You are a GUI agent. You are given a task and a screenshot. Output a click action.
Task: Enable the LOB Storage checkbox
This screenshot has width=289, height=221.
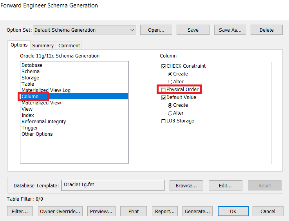pyautogui.click(x=164, y=121)
